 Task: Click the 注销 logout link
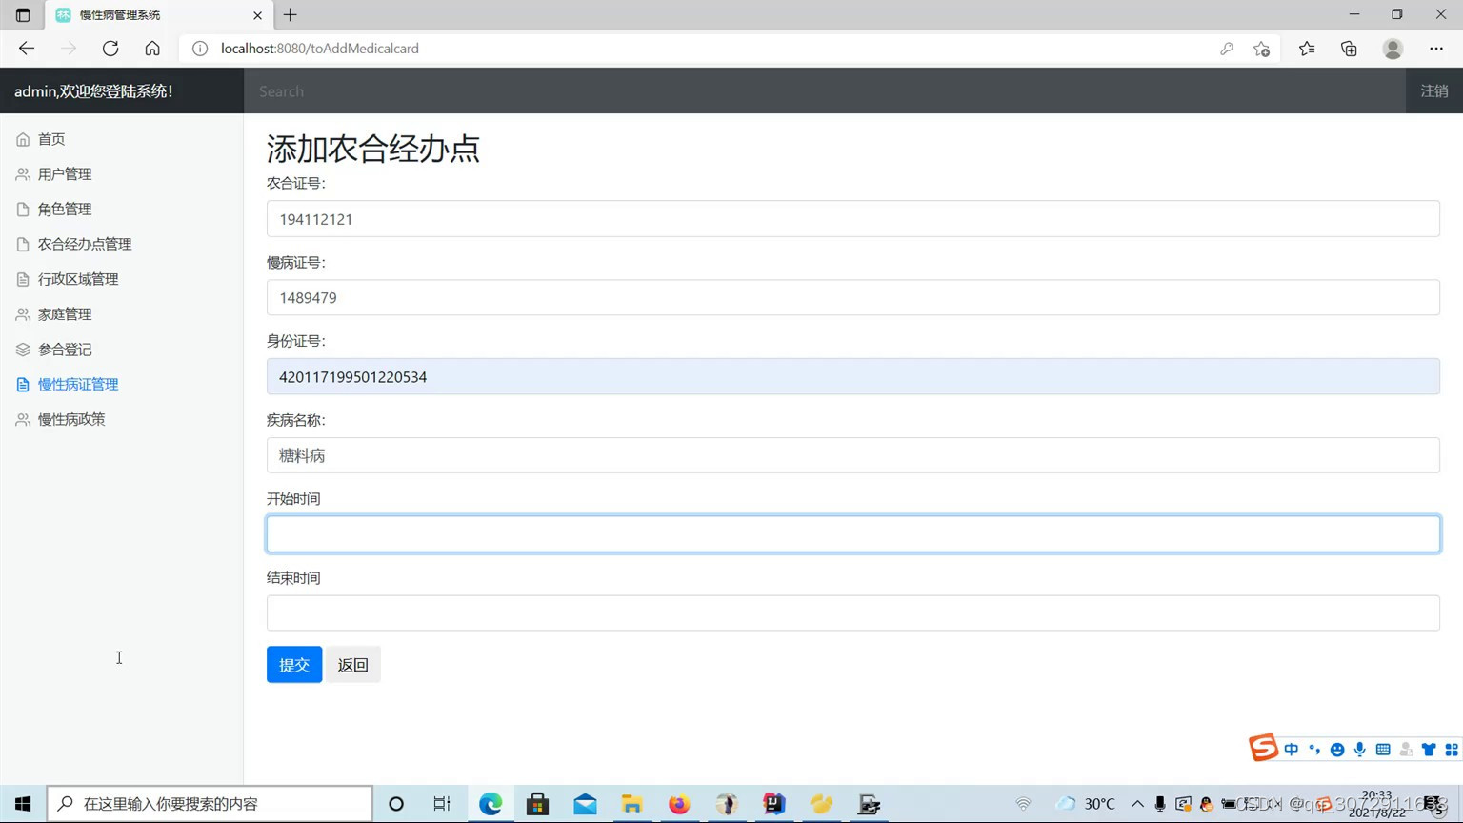[x=1434, y=91]
